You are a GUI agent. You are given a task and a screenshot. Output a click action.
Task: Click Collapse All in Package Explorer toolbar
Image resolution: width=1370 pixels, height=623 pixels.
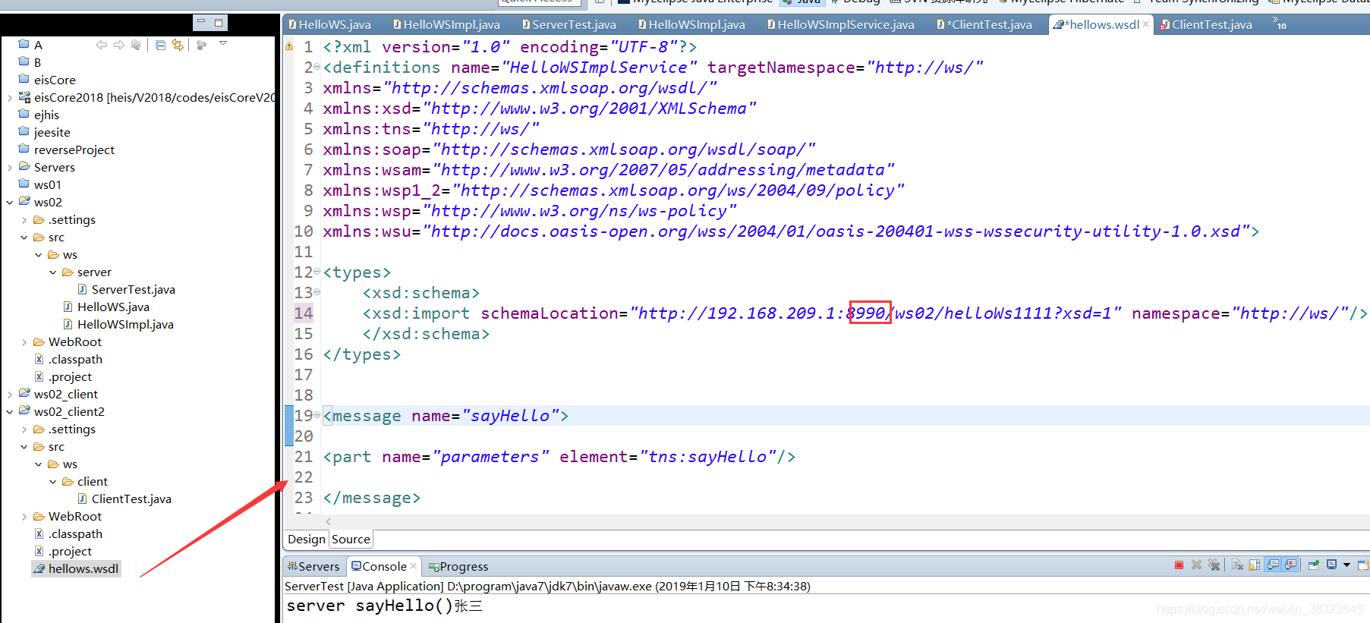160,45
